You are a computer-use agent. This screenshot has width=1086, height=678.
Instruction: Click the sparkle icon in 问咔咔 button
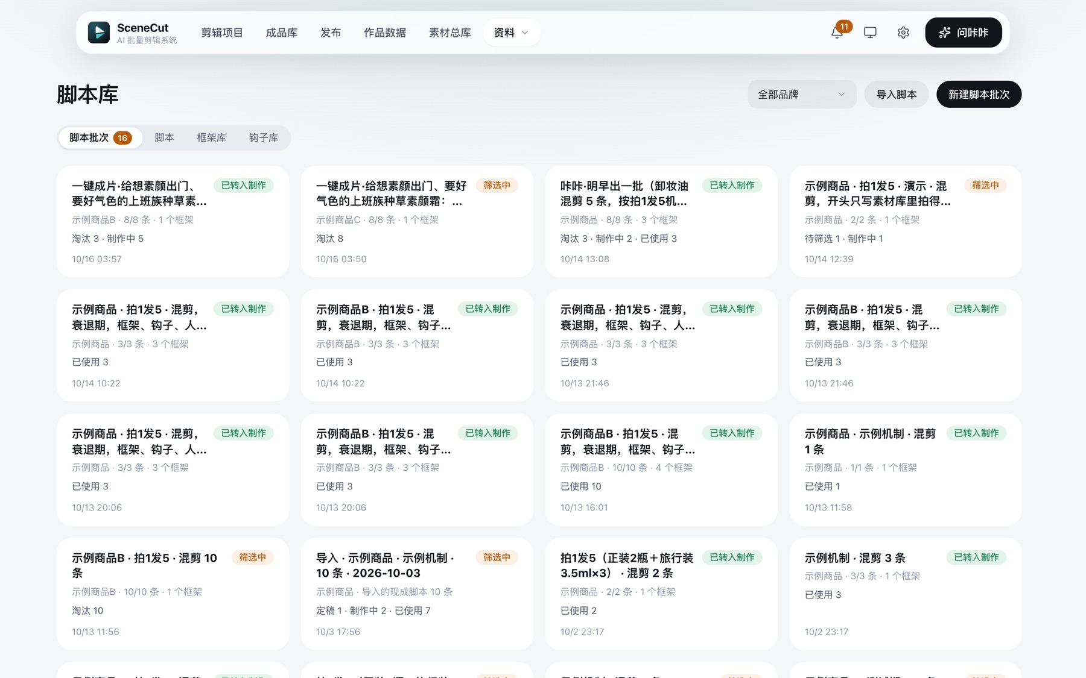945,33
